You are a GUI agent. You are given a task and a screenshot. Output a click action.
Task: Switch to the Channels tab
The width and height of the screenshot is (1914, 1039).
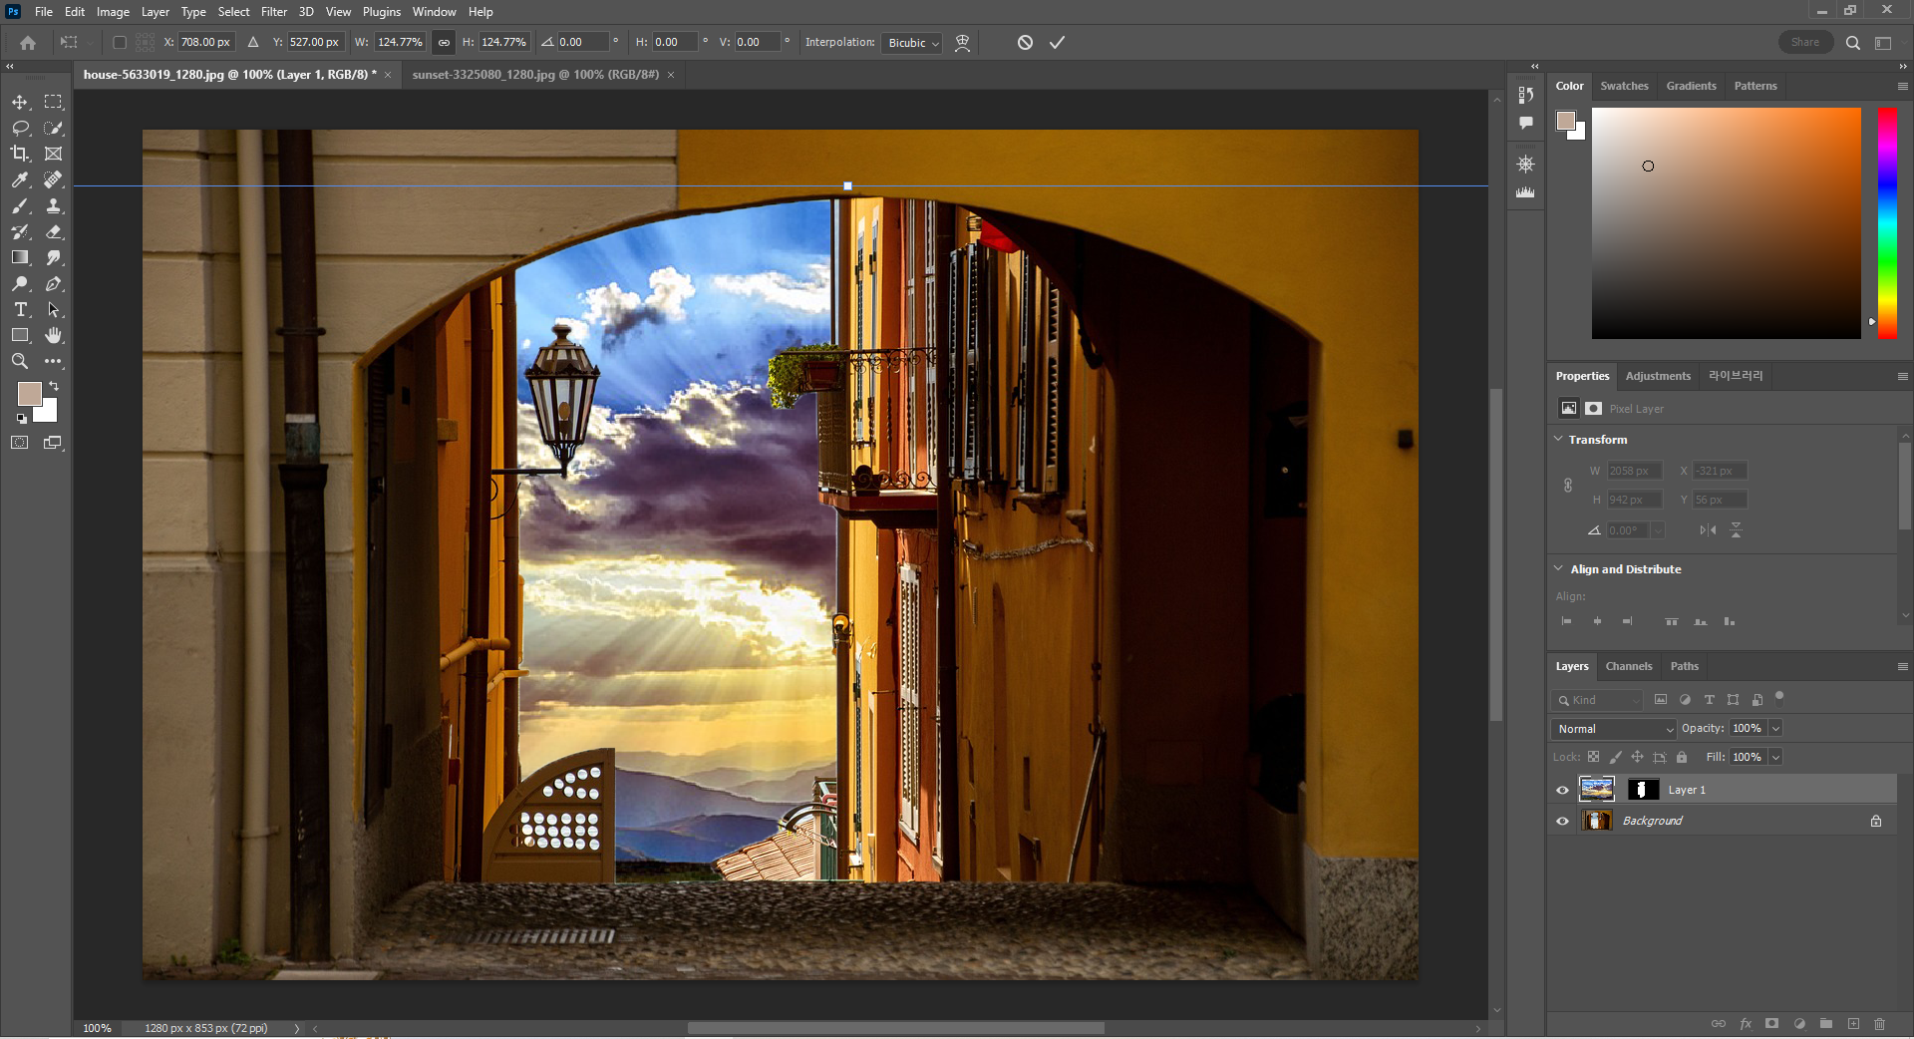click(x=1629, y=666)
